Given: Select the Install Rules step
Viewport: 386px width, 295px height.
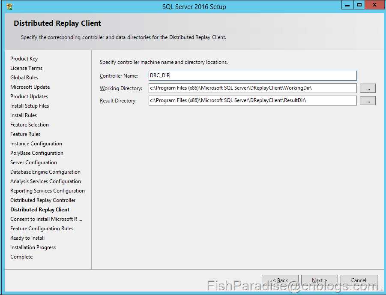Looking at the screenshot, I should [x=24, y=115].
